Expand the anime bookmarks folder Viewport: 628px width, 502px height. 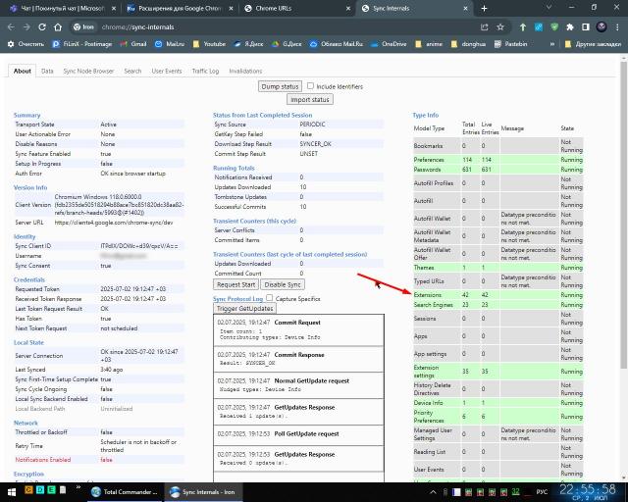click(429, 44)
